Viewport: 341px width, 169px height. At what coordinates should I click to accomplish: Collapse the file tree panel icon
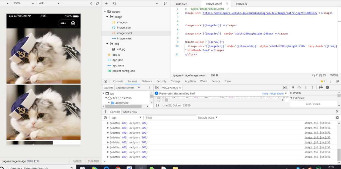[x=165, y=3]
